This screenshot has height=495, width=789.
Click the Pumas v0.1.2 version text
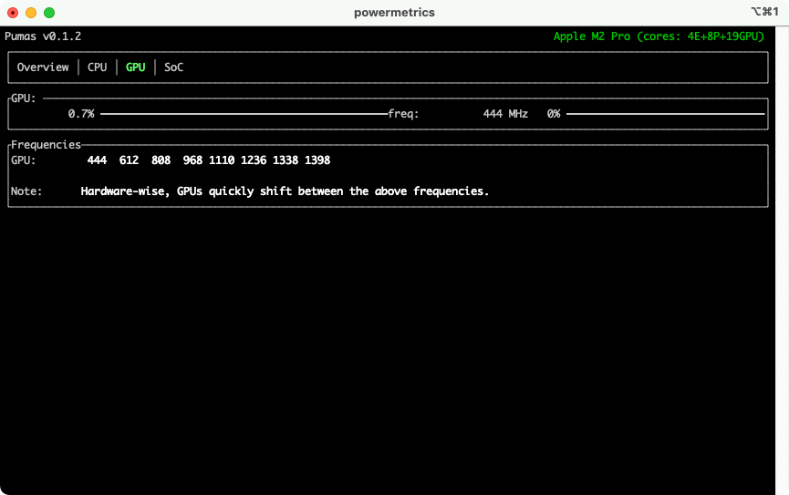[43, 36]
